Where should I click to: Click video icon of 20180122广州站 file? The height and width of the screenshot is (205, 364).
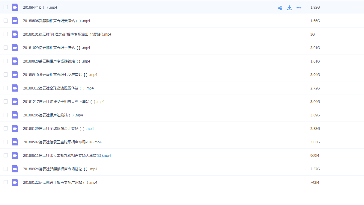tap(15, 182)
